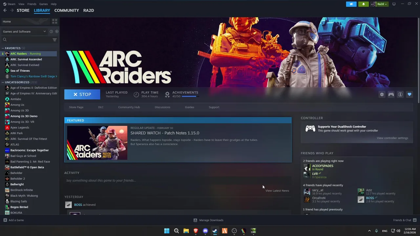Go to the COMMUNITY tab
This screenshot has width=420, height=236.
pyautogui.click(x=67, y=10)
